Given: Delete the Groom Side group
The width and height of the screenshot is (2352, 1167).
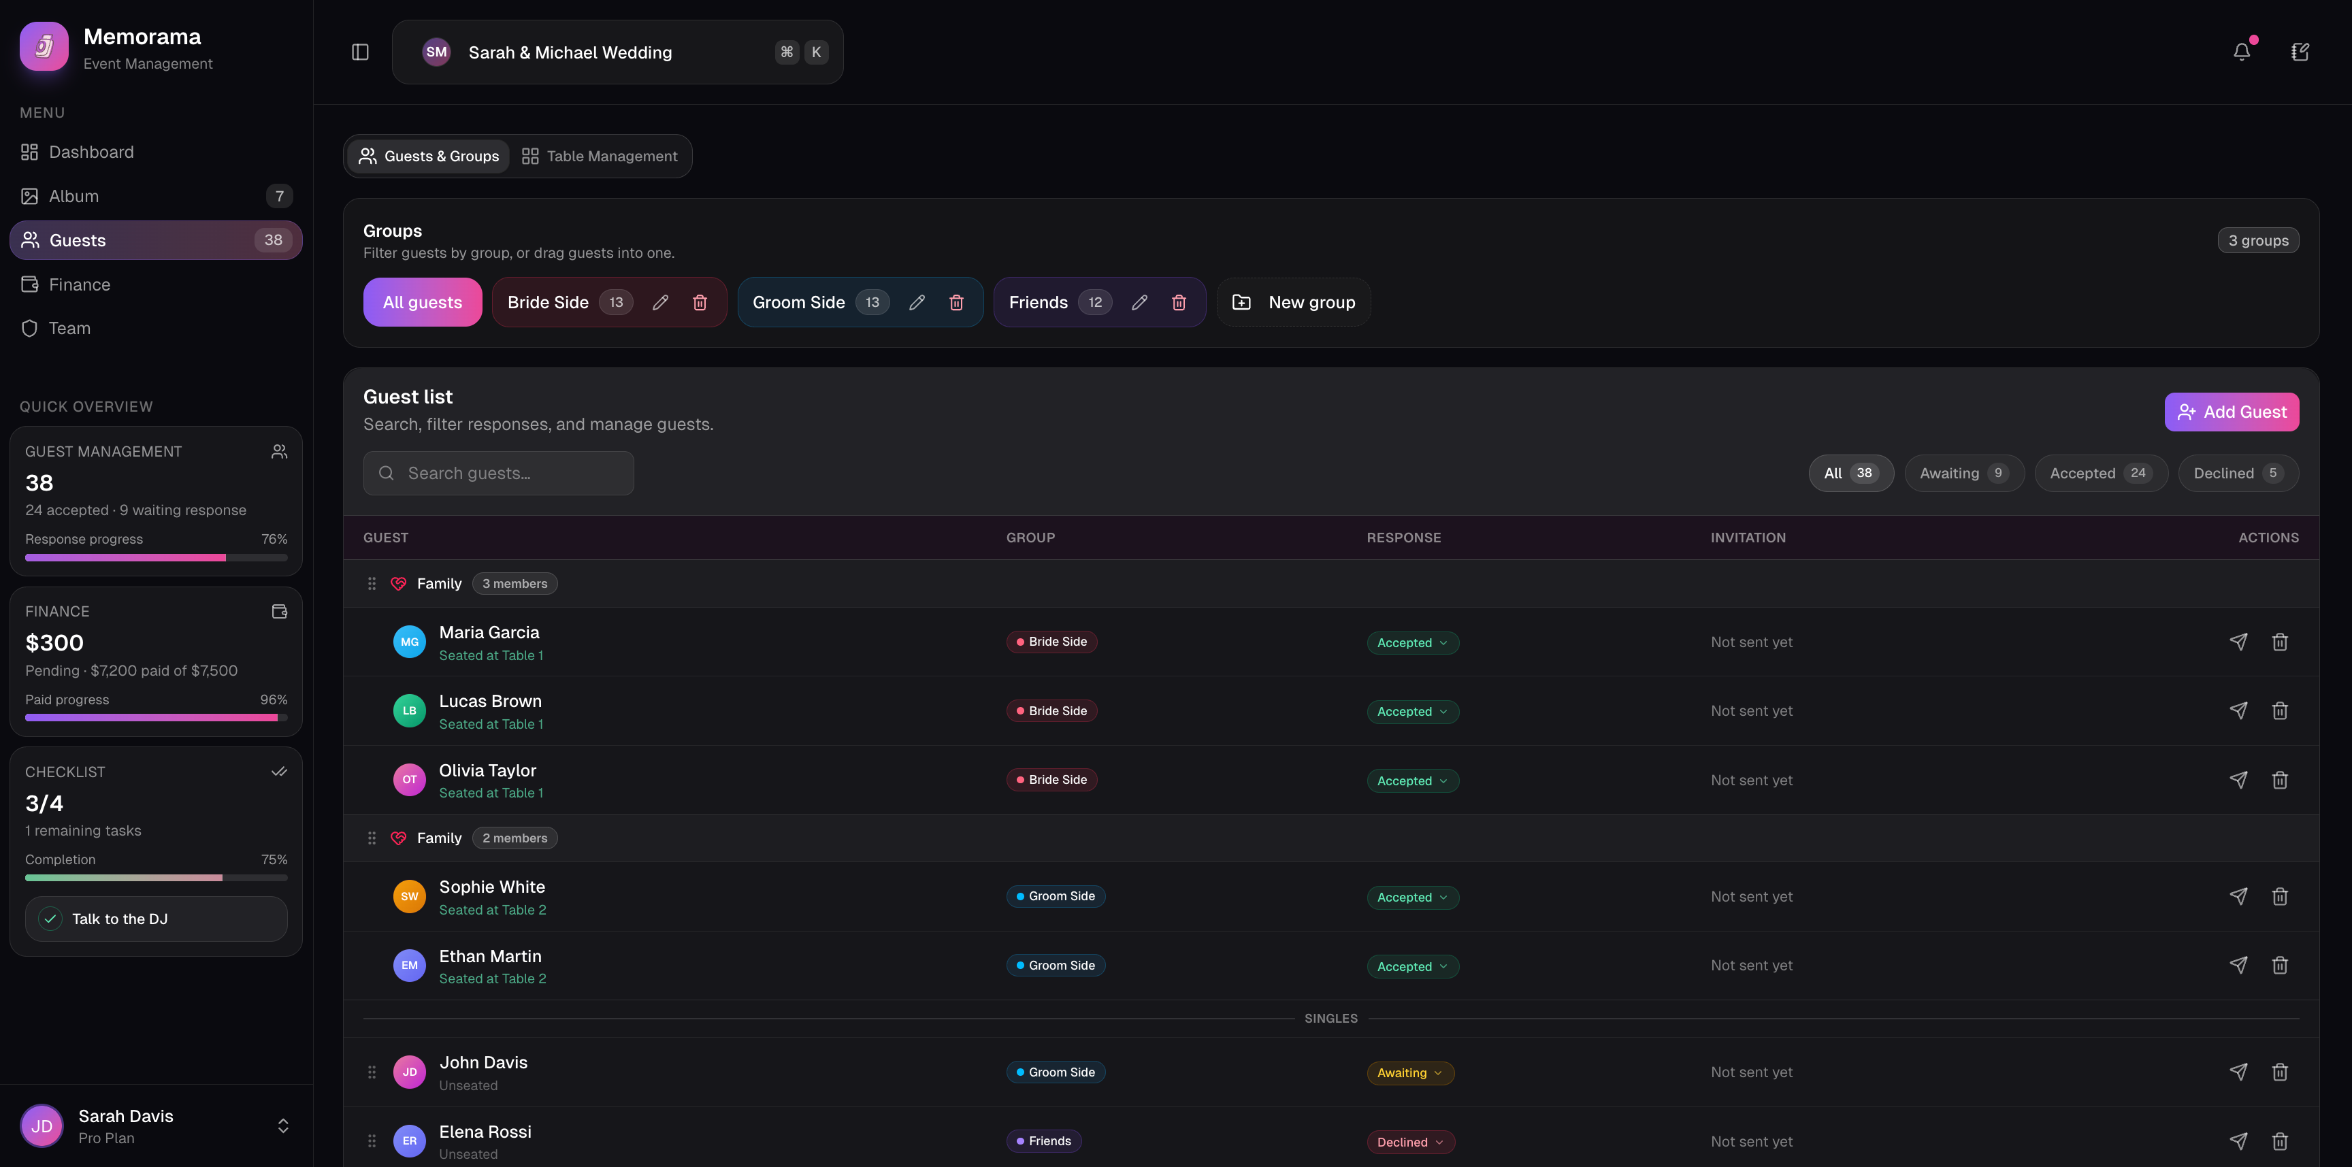Looking at the screenshot, I should click(x=956, y=302).
